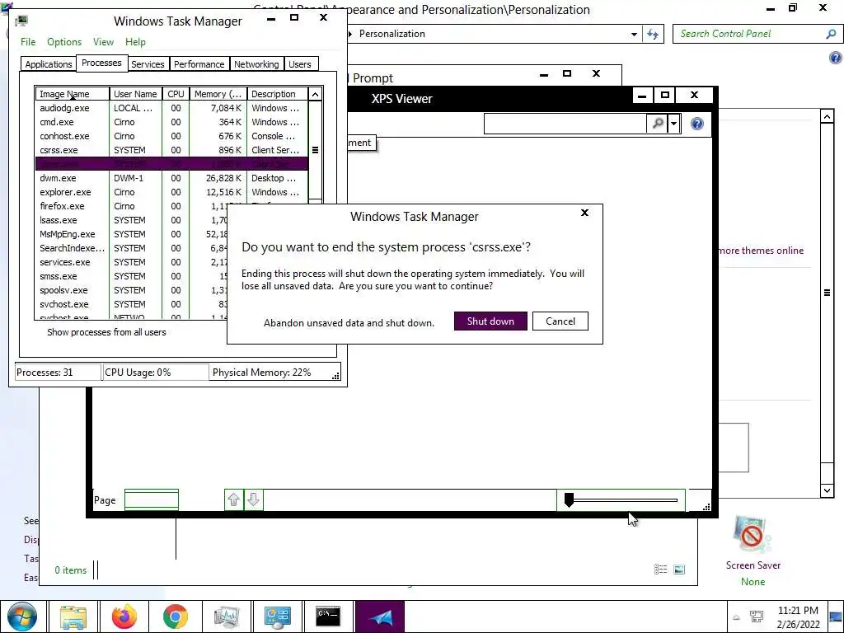Screen dimensions: 844x633
Task: Click the XPS Viewer search magnifier icon
Action: coord(657,124)
